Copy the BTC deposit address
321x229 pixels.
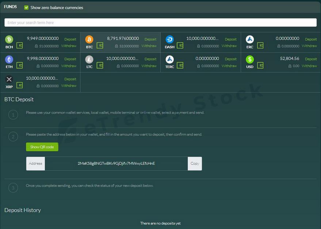[x=195, y=164]
